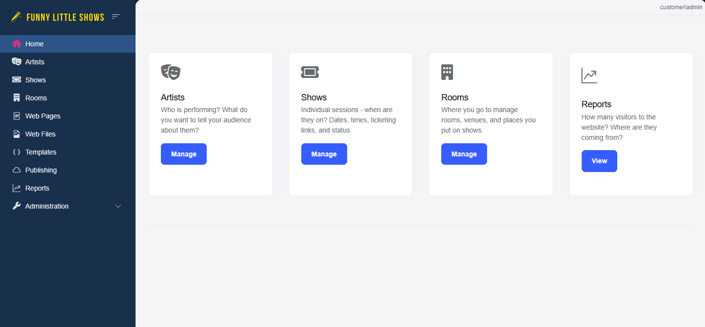Click the Shows card heading
705x327 pixels.
coord(314,97)
